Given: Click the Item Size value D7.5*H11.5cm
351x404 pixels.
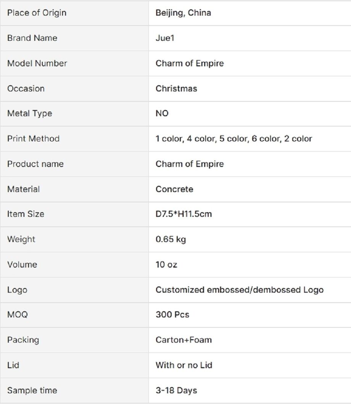Looking at the screenshot, I should 184,214.
